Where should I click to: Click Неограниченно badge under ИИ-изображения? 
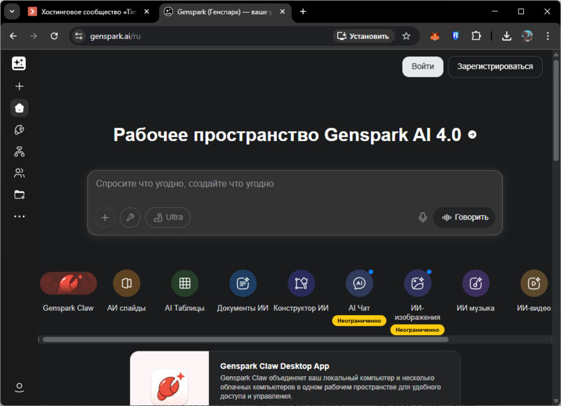click(x=417, y=330)
